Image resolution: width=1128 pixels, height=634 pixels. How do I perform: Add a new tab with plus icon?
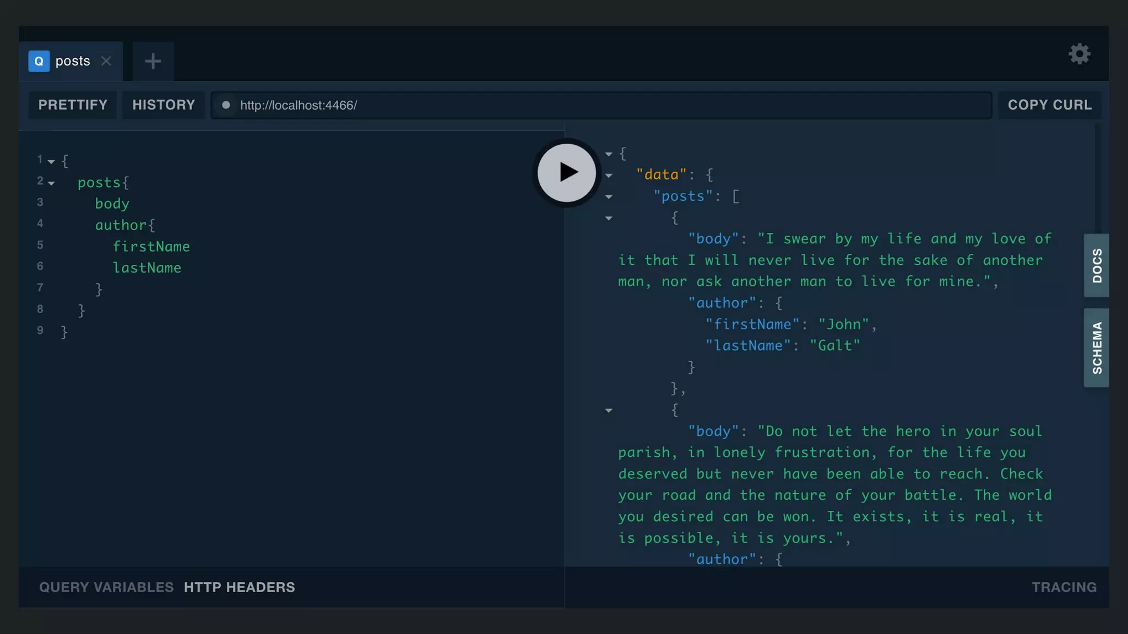click(x=153, y=61)
